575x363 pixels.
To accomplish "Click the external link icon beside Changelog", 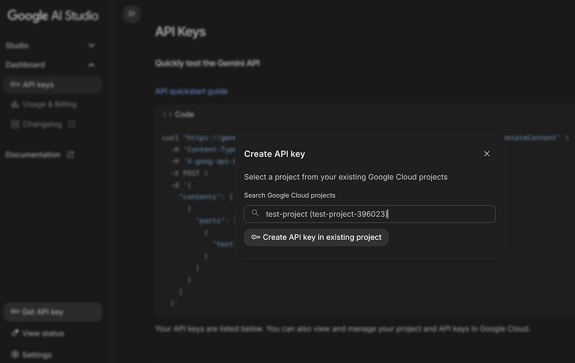I will click(72, 124).
